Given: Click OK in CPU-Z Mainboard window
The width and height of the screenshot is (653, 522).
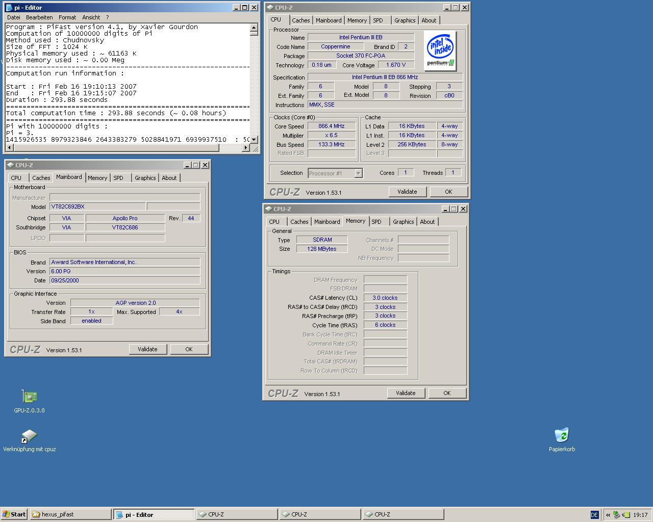Looking at the screenshot, I should pyautogui.click(x=189, y=349).
